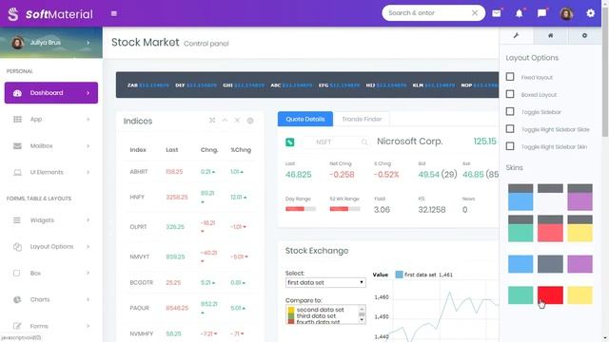The image size is (609, 342).
Task: Expand the Dashboard menu item
Action: 88,93
